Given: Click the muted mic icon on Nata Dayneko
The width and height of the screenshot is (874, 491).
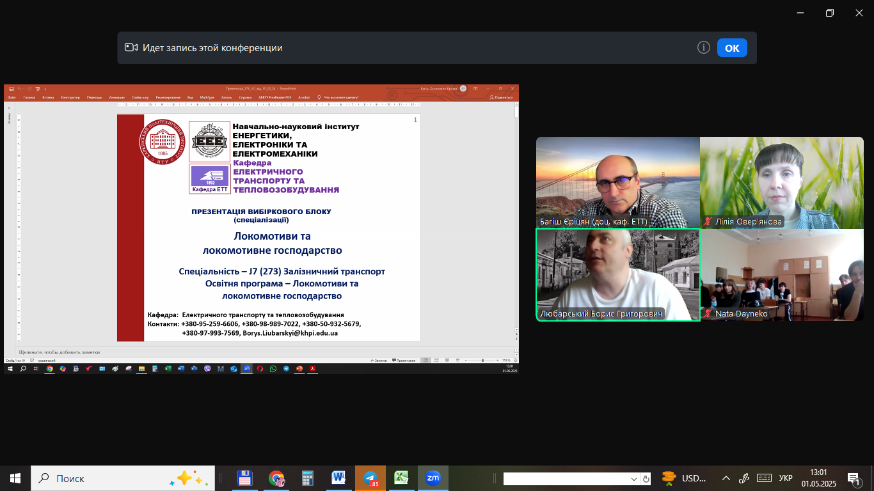Looking at the screenshot, I should coord(708,314).
